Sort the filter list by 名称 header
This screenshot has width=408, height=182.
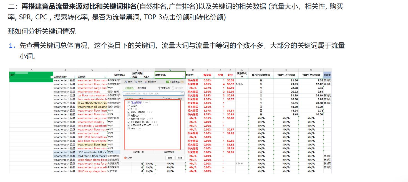130,98
